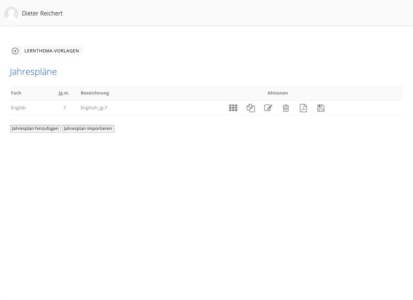Viewport: 413px width, 300px height.
Task: Click the user avatar picture
Action: 11,13
